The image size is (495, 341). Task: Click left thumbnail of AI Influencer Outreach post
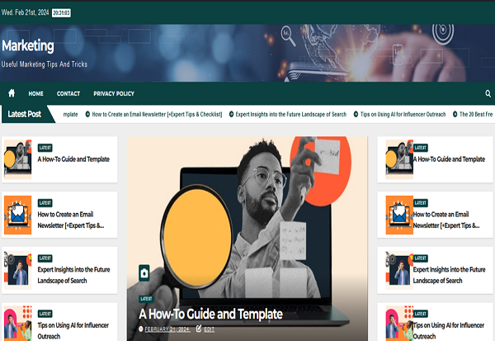point(17,324)
